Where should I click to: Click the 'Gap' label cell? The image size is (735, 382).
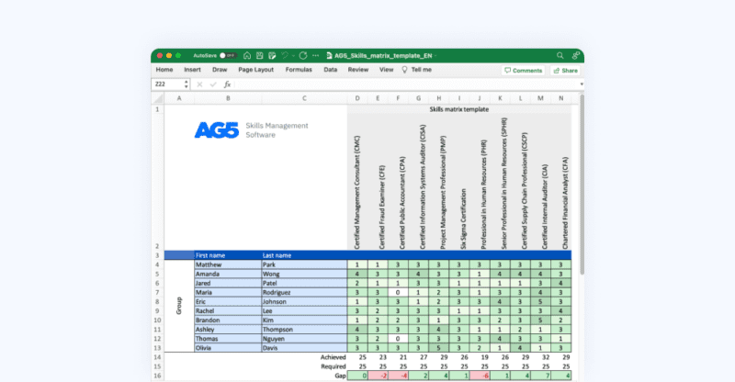coord(340,376)
